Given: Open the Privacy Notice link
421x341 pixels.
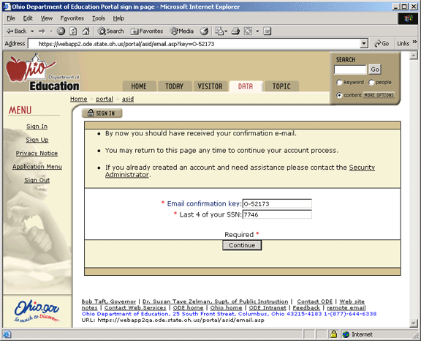Looking at the screenshot, I should click(37, 153).
